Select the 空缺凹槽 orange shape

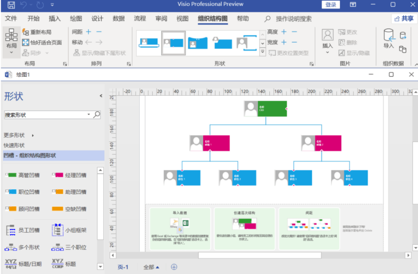[69, 209]
